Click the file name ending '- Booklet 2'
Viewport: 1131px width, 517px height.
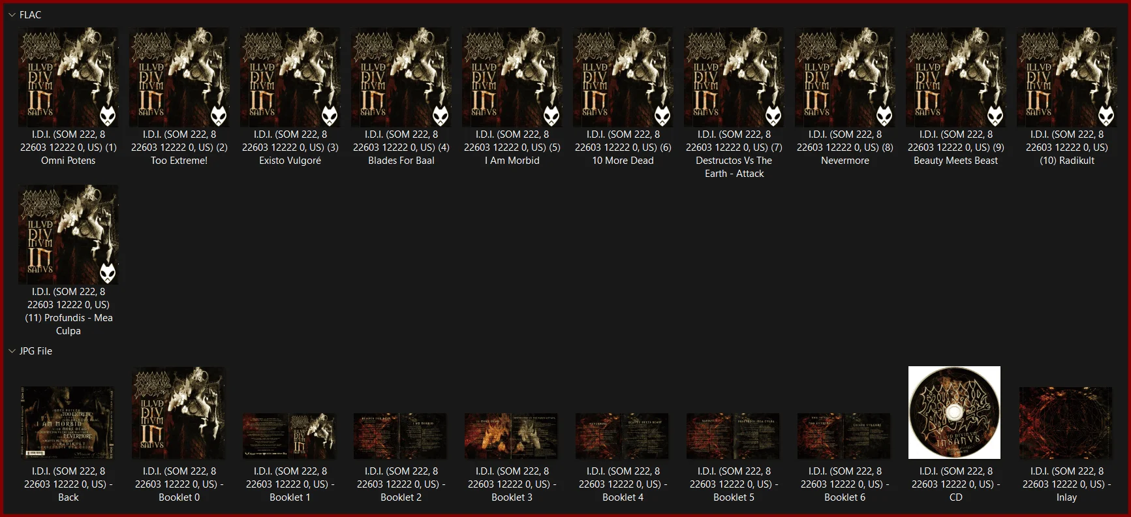tap(401, 484)
